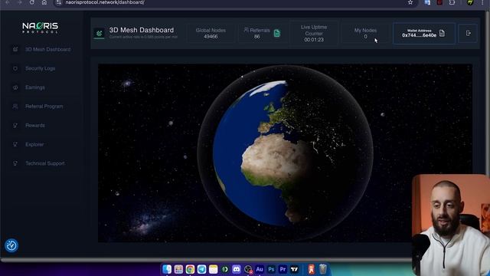Viewport: 490px width, 276px height.
Task: Copy wallet address using the document icon
Action: 442,33
